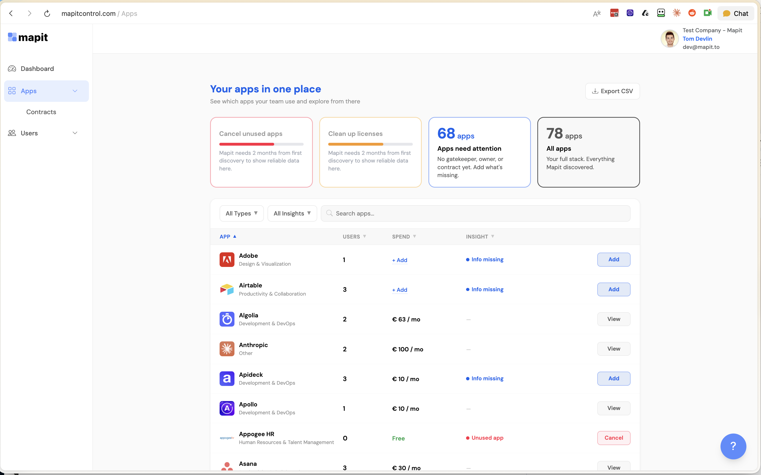Click Cancel button for Appogee HR

(613, 438)
